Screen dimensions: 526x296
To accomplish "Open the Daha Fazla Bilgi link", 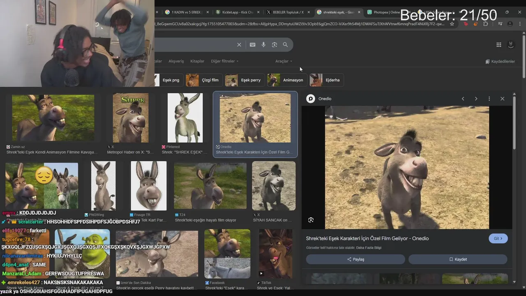I will pos(369,247).
